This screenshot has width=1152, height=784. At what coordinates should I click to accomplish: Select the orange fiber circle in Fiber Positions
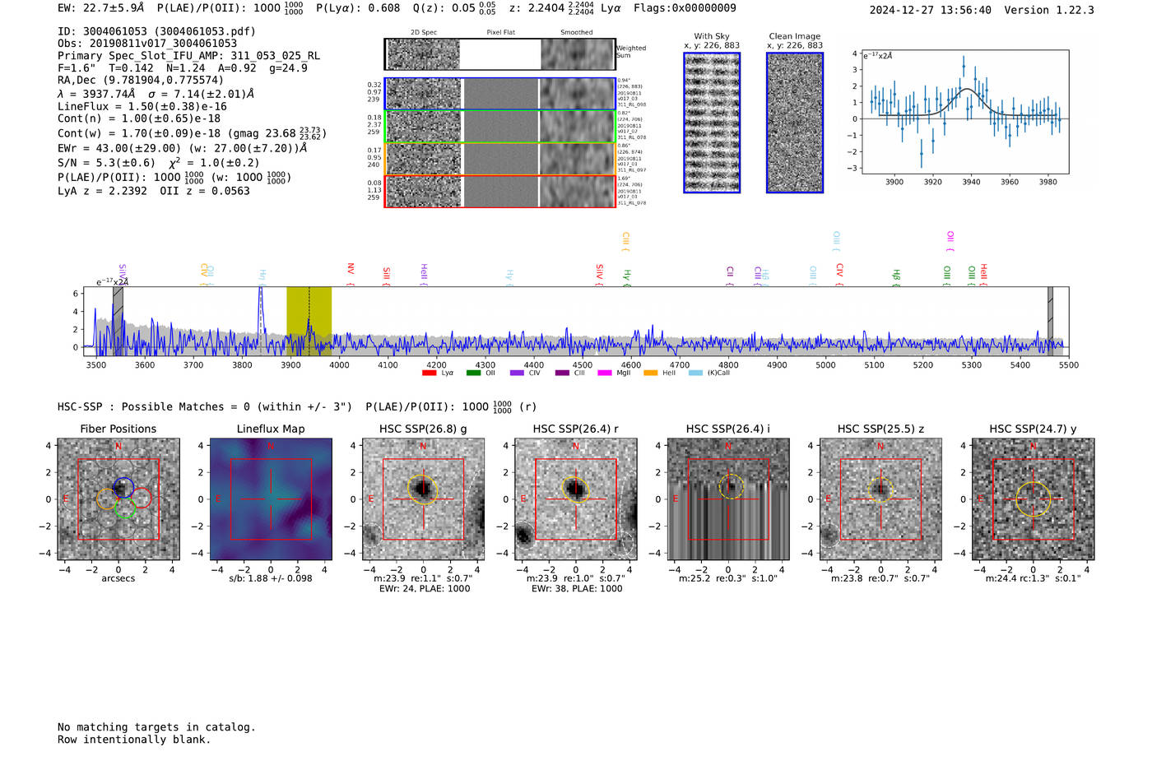[x=107, y=499]
